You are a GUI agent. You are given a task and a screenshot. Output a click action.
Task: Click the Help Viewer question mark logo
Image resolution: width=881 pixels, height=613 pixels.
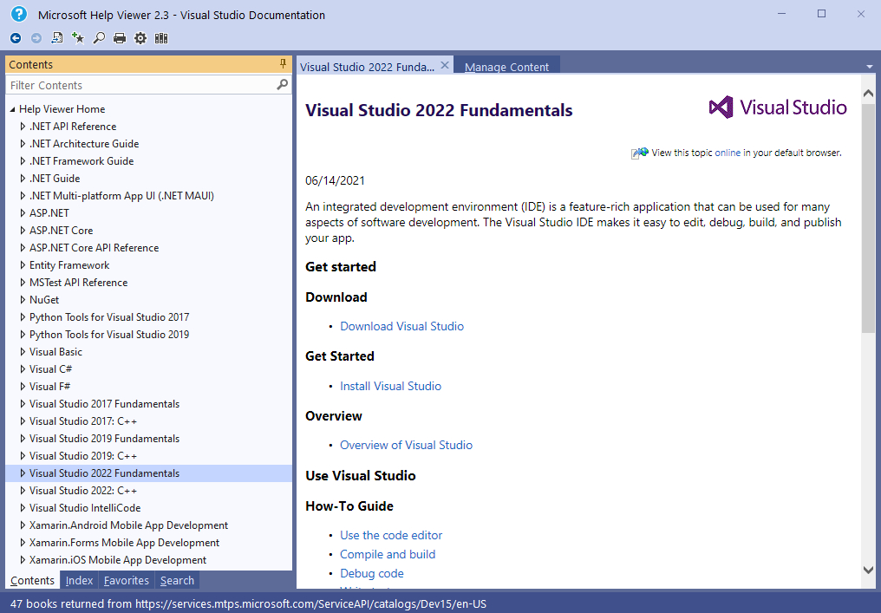[x=18, y=14]
